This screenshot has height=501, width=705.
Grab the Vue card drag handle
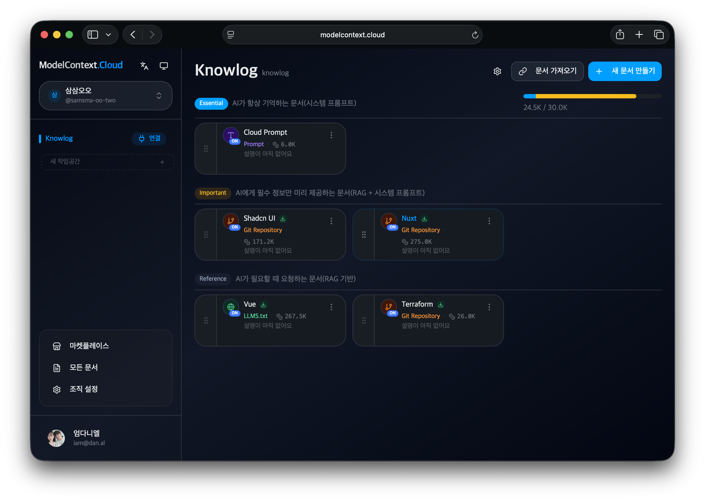tap(206, 320)
